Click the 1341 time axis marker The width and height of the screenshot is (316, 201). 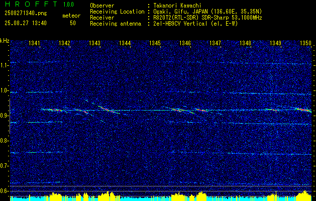click(34, 43)
